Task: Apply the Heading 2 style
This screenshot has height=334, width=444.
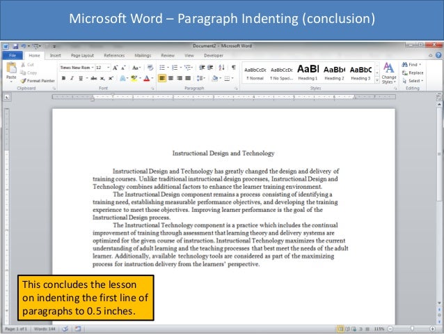Action: coord(334,73)
